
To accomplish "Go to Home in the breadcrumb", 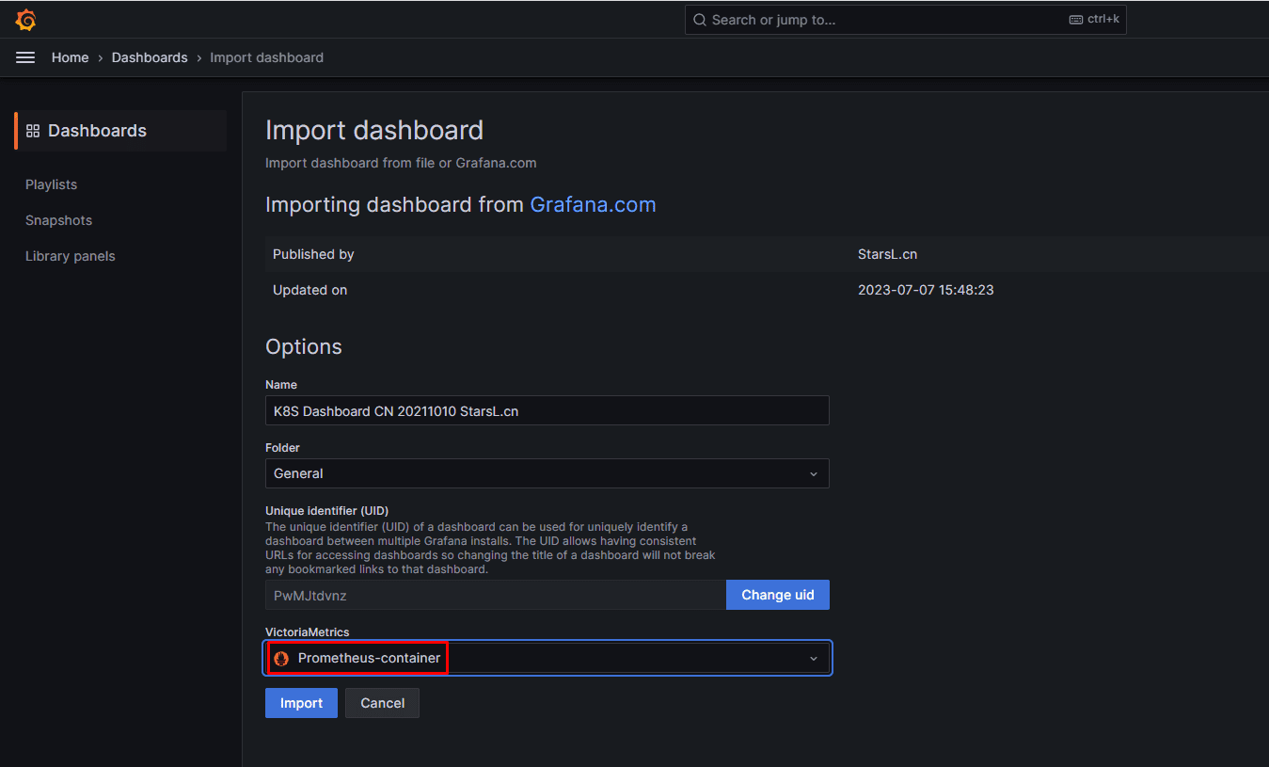I will (x=71, y=57).
